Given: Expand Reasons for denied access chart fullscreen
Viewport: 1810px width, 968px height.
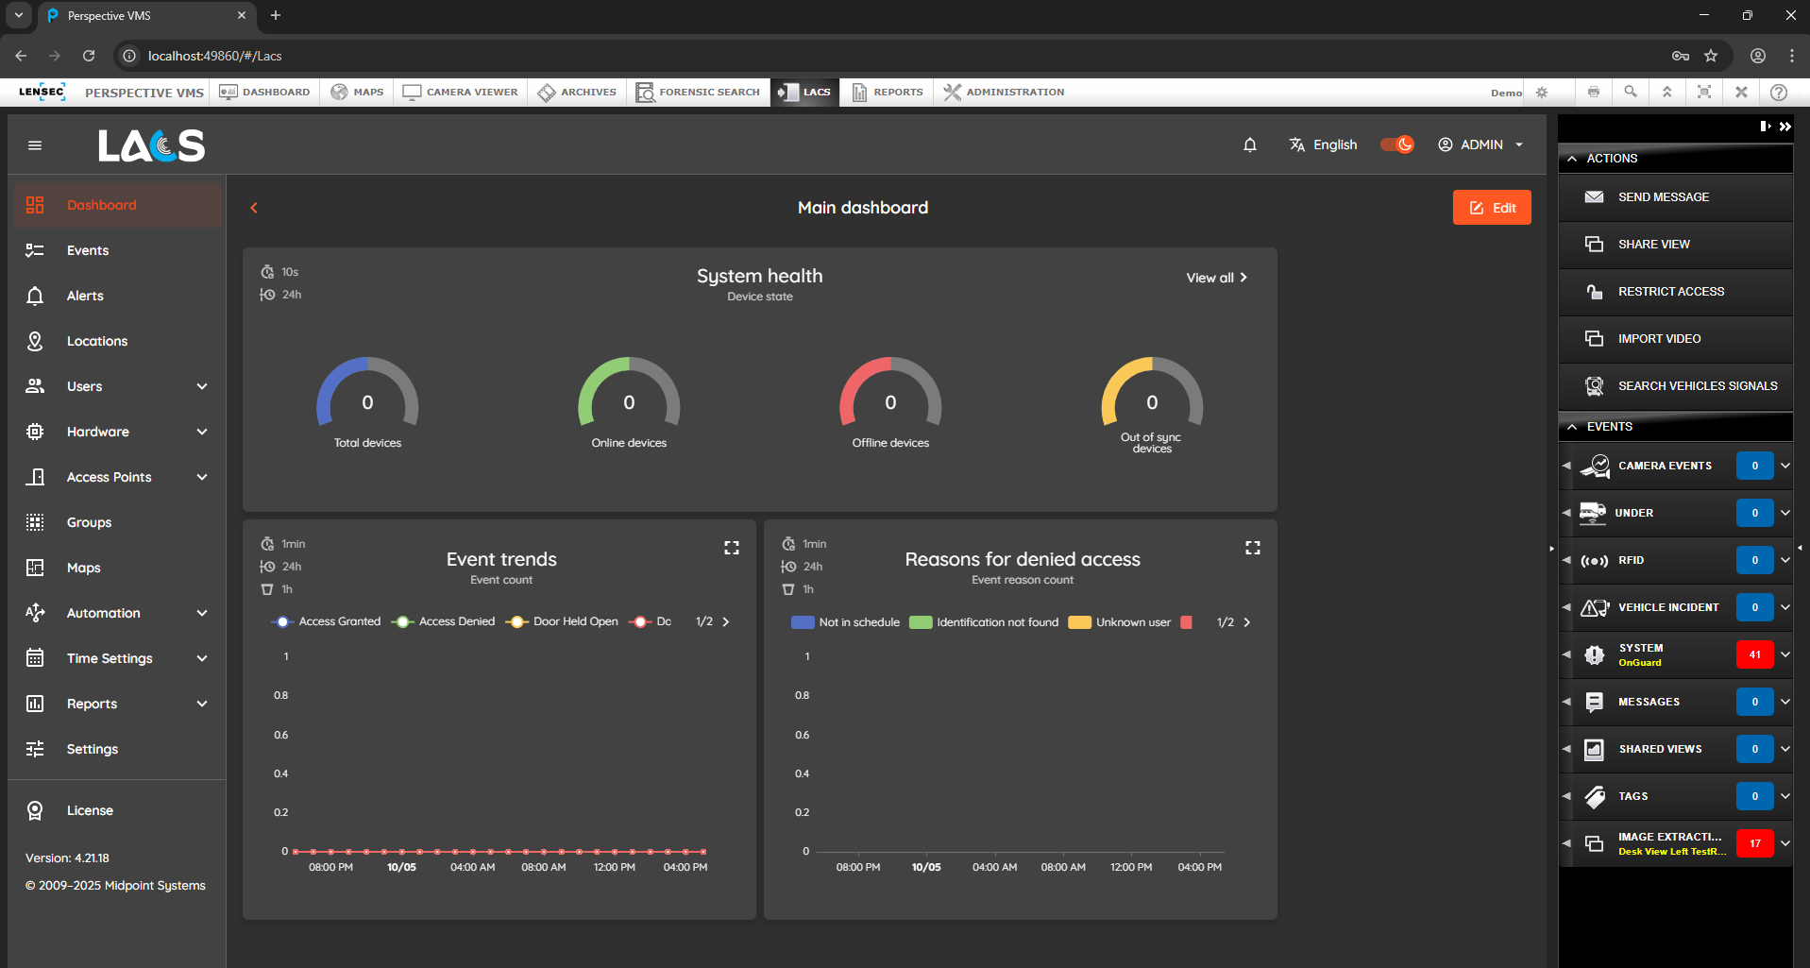Looking at the screenshot, I should (x=1252, y=548).
